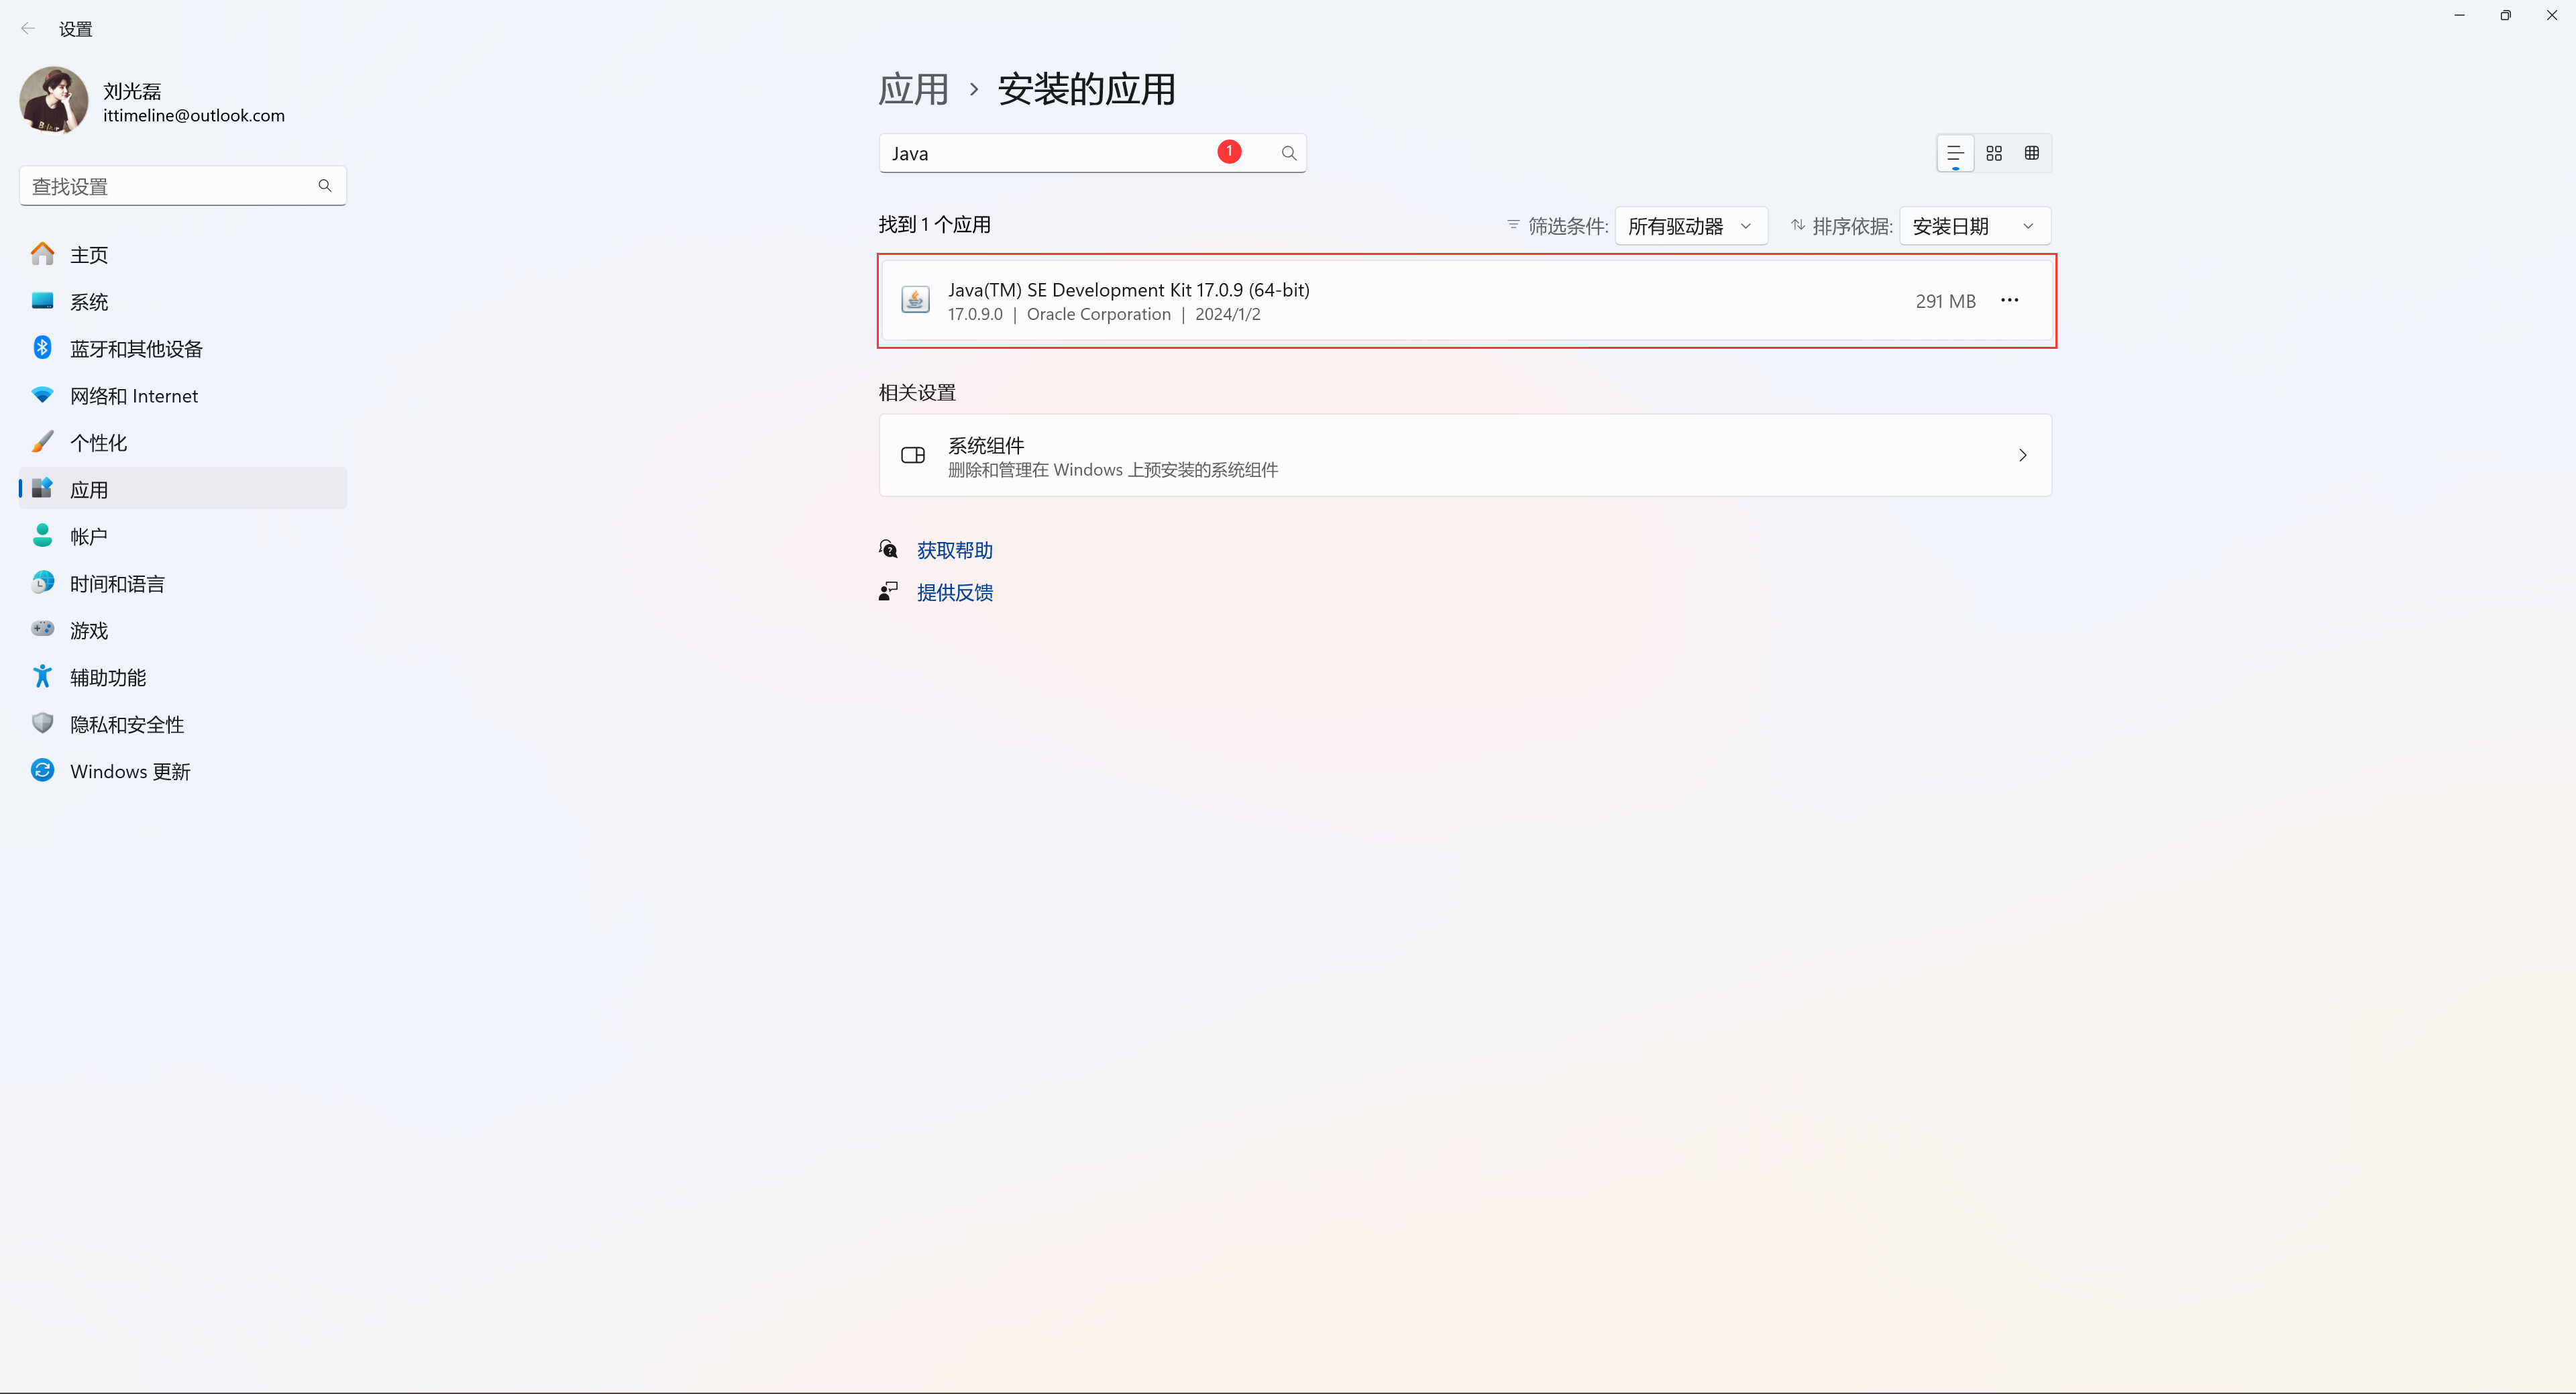
Task: Click the 应用 breadcrumb link
Action: tap(913, 89)
